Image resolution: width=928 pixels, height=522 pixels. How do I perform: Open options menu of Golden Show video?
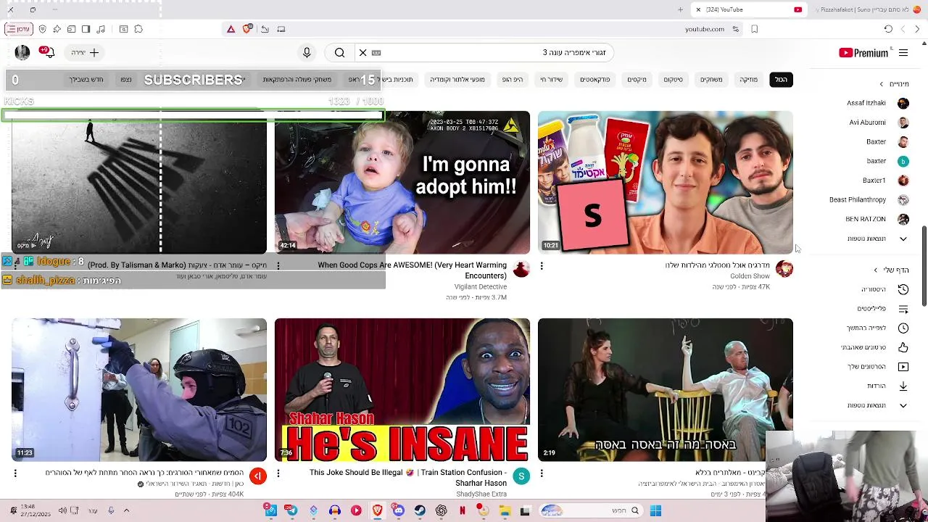[x=542, y=266]
